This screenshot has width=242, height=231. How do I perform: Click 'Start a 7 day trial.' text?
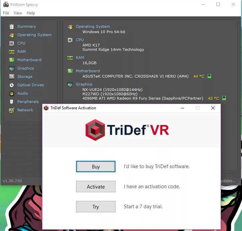143,207
